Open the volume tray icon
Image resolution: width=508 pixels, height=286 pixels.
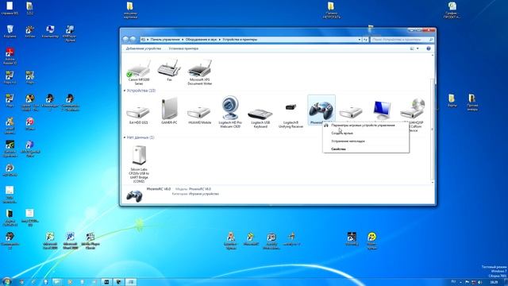[x=479, y=282]
